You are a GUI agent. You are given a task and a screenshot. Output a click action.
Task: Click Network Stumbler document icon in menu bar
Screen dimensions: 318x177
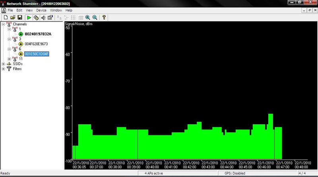tap(4, 10)
